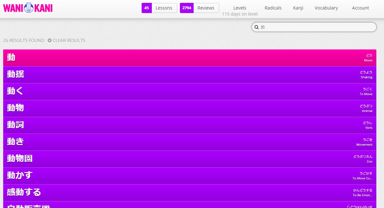
Task: Open the vocabulary result 動揺 Shaking
Action: click(190, 75)
